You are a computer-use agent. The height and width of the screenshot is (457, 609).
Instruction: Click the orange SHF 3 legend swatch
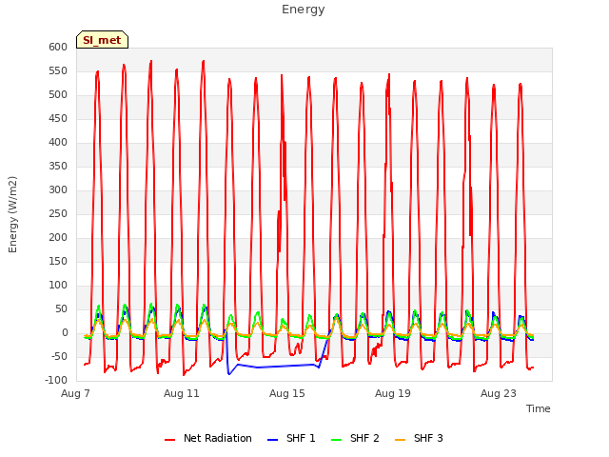pyautogui.click(x=400, y=440)
